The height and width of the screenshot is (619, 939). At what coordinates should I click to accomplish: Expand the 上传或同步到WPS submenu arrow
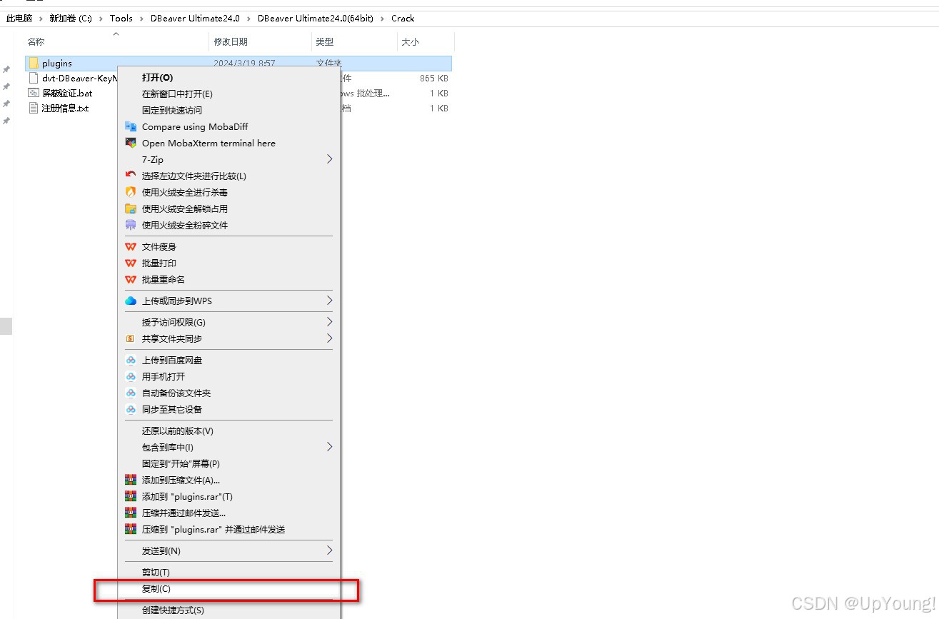tap(329, 301)
